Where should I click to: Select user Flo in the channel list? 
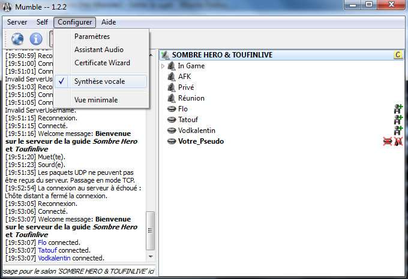[x=183, y=109]
